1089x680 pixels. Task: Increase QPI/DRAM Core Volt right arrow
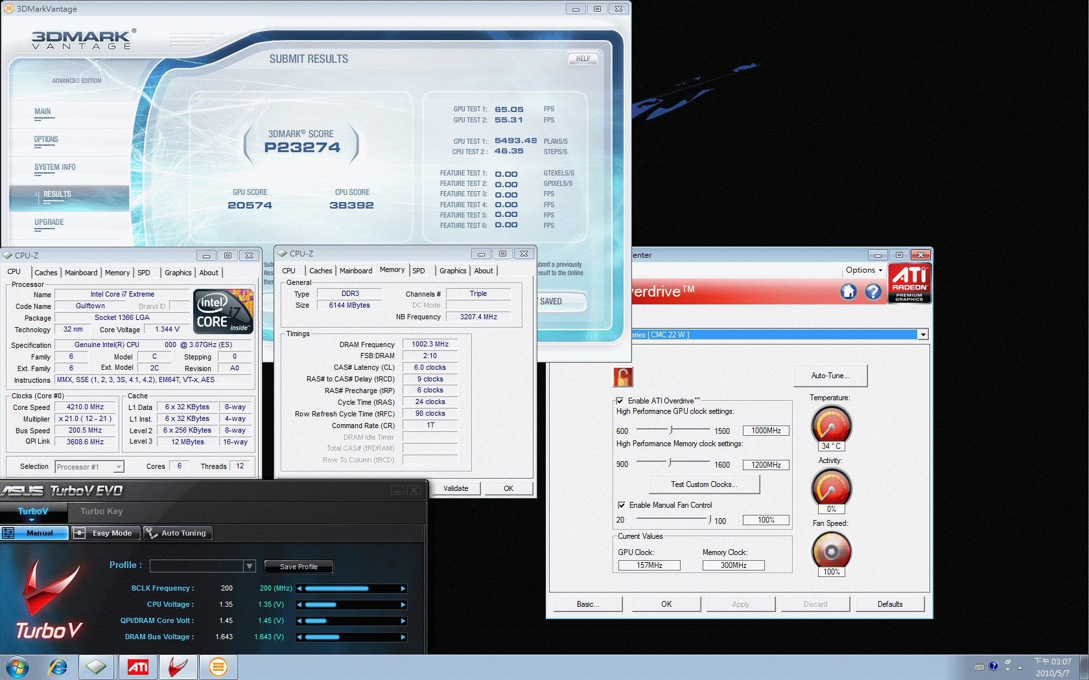coord(403,621)
